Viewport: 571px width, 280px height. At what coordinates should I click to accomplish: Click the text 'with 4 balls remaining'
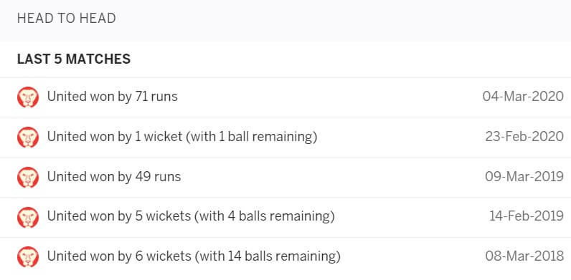click(265, 217)
